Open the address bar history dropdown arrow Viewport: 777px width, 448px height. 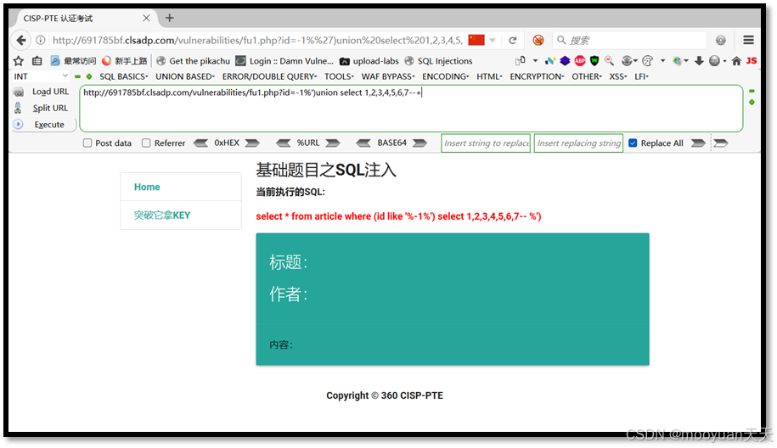coord(493,40)
